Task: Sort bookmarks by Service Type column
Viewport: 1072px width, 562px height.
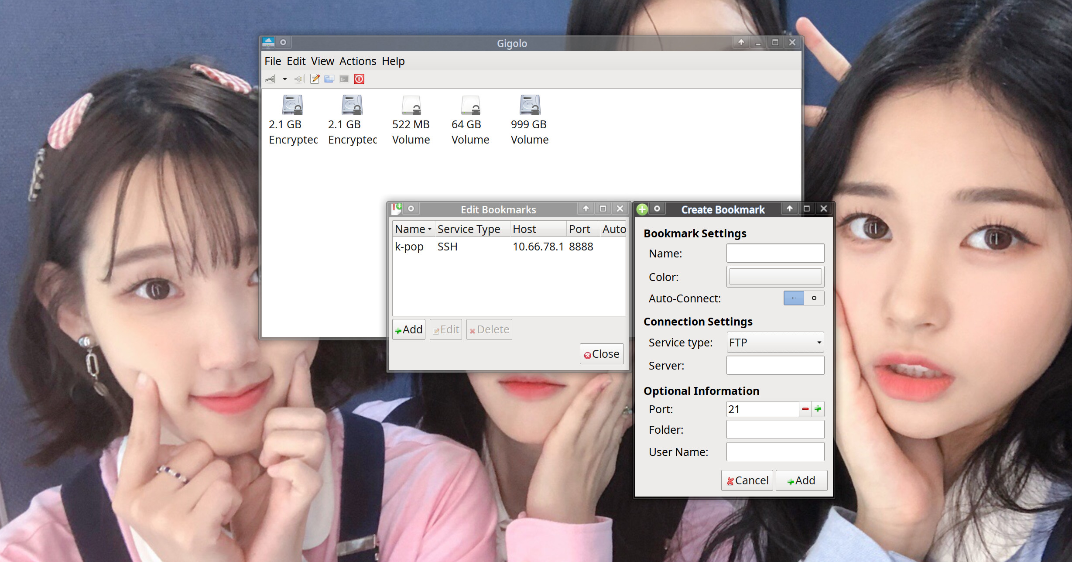Action: (x=473, y=229)
